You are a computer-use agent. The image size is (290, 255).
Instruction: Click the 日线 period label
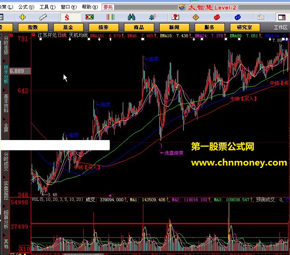coord(62,35)
